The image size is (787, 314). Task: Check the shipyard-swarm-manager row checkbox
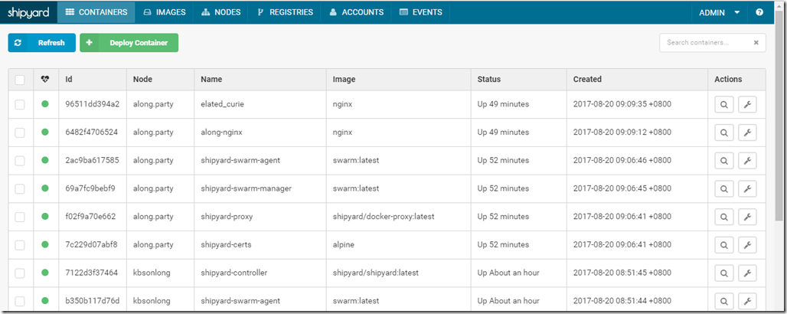tap(20, 189)
